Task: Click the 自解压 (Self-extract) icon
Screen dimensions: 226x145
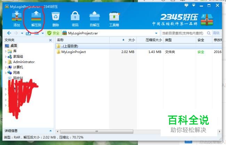Action: 95,19
